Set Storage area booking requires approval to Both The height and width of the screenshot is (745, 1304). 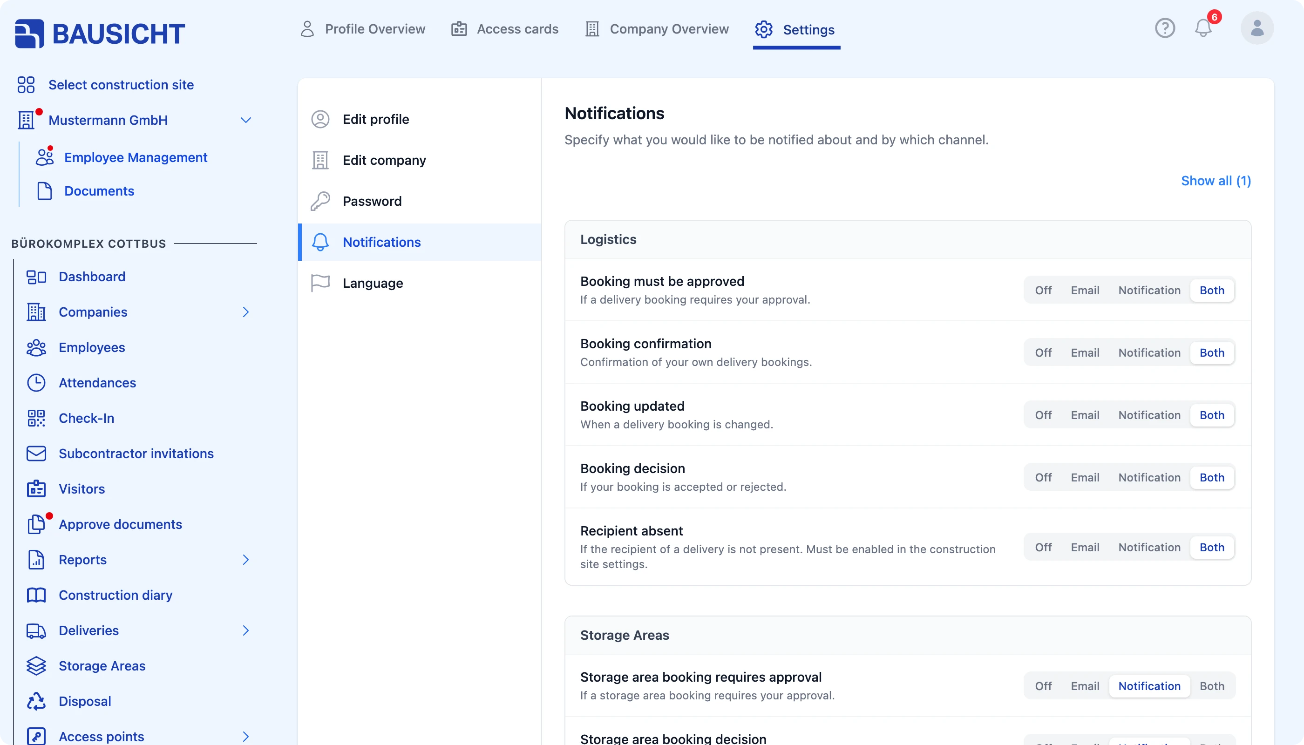tap(1212, 686)
